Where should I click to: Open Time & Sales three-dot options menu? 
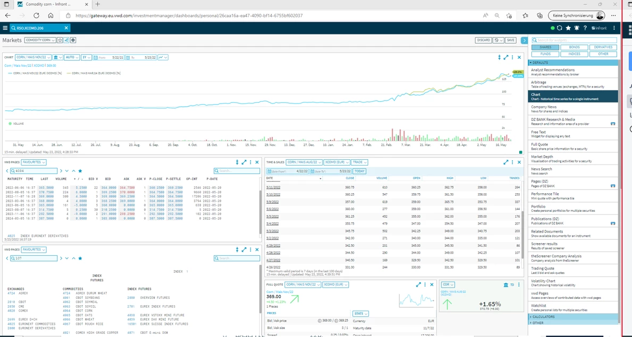tap(513, 162)
